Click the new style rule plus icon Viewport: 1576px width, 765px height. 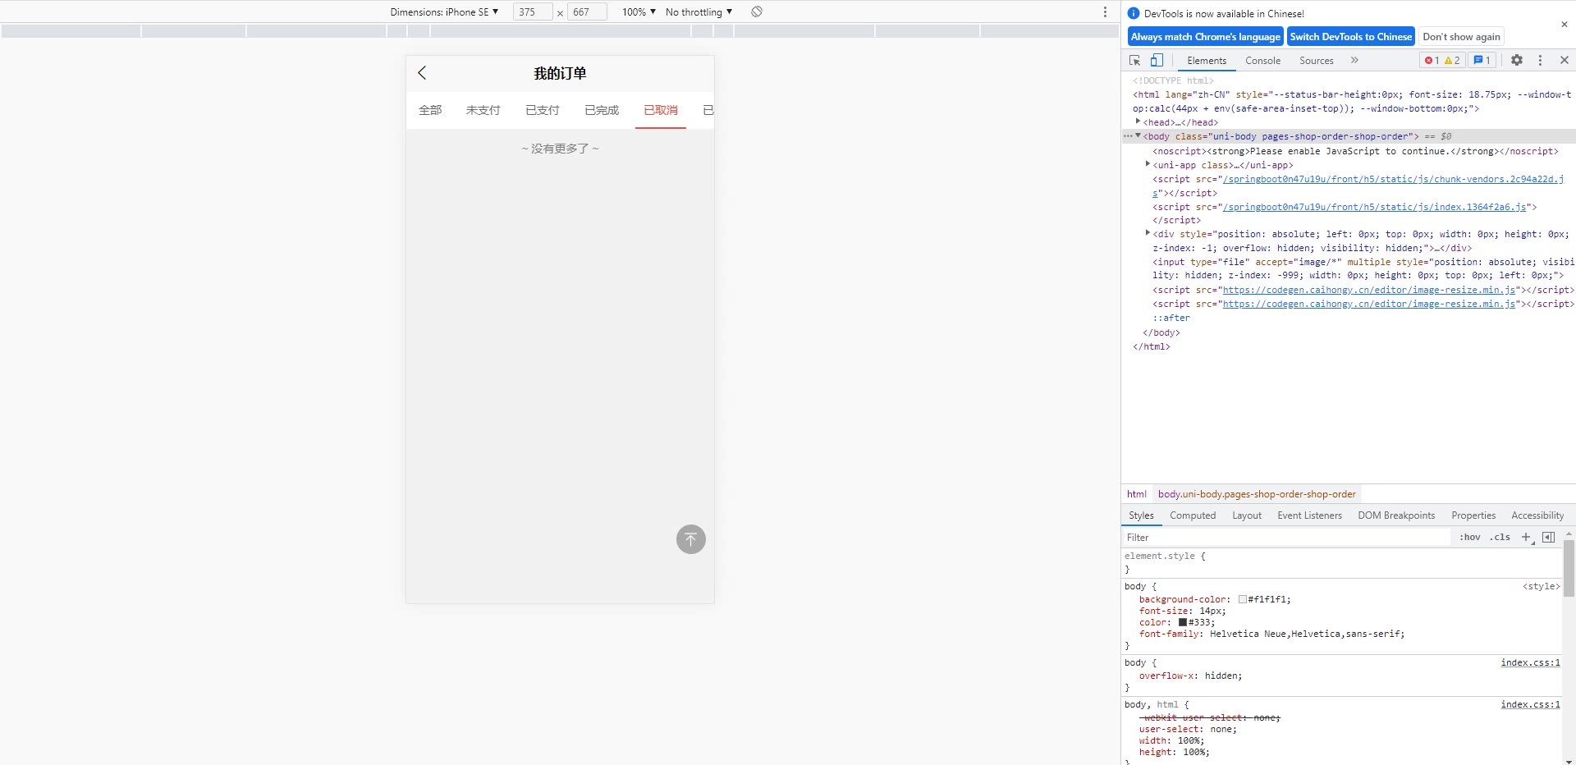click(1526, 538)
